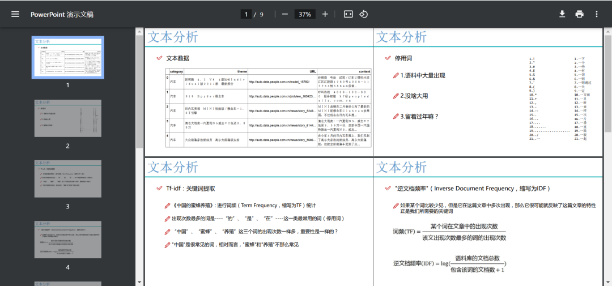Click the '停用词' heading

403,58
